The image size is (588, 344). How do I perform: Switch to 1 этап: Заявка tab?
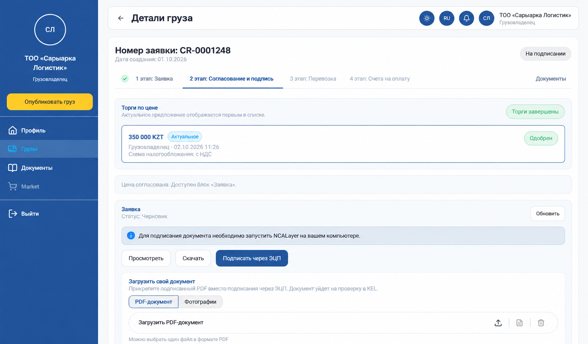click(x=154, y=79)
